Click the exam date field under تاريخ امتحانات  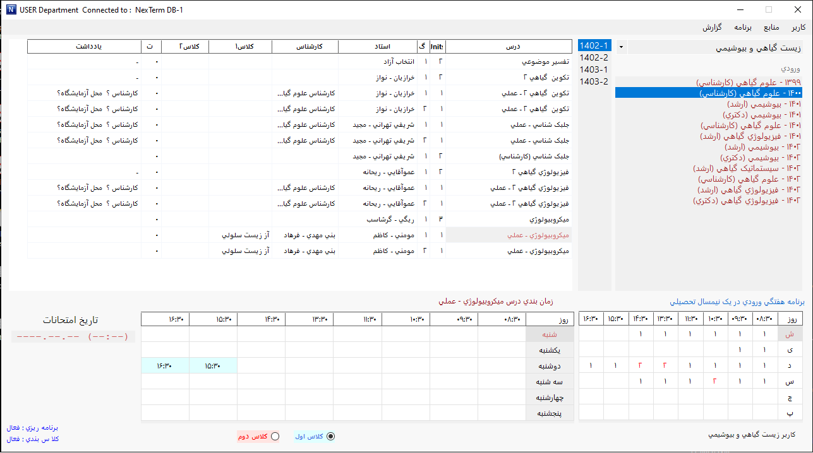point(74,337)
